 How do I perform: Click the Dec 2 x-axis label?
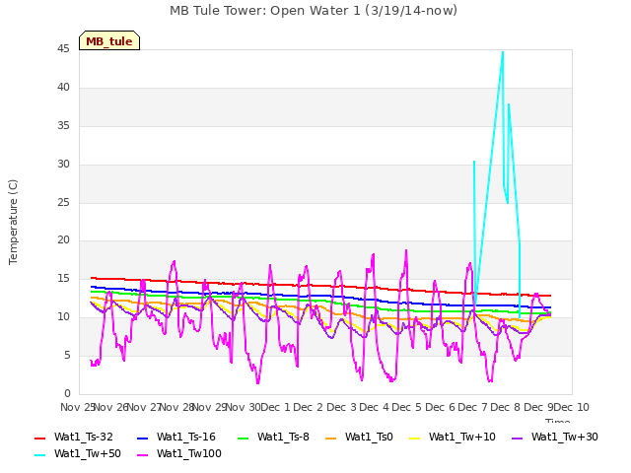(x=309, y=407)
